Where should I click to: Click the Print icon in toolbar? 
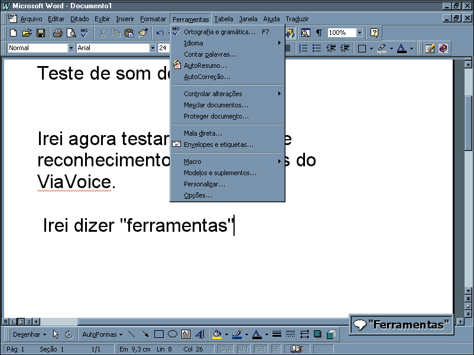(x=58, y=33)
